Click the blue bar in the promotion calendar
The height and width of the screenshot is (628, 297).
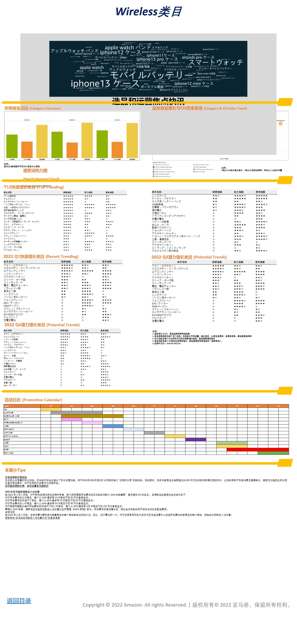[x=113, y=426]
